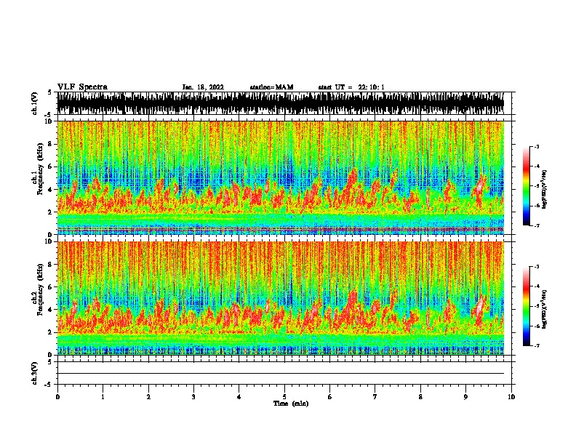Click time axis tick label "4" on time axis
The width and height of the screenshot is (576, 445).
(x=239, y=397)
